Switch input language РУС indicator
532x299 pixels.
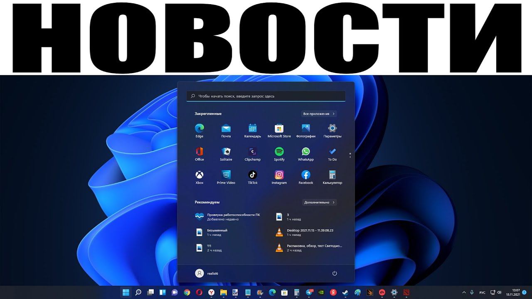(x=483, y=292)
